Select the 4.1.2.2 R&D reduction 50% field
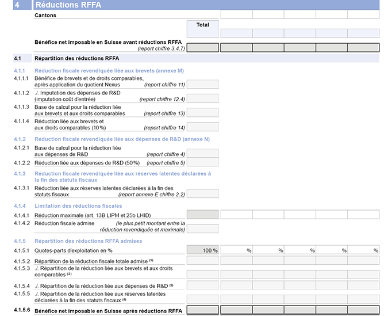This screenshot has width=392, height=316. point(202,163)
